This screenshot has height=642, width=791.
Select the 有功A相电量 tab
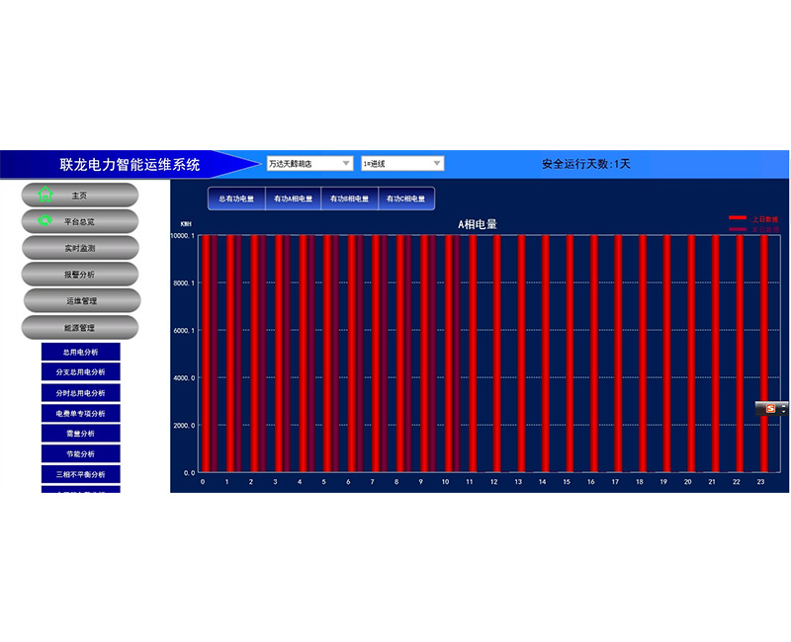pyautogui.click(x=294, y=199)
